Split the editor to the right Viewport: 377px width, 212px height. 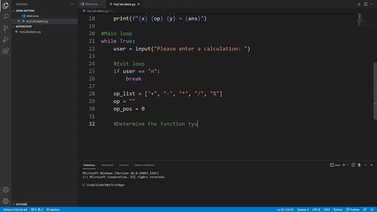365,4
